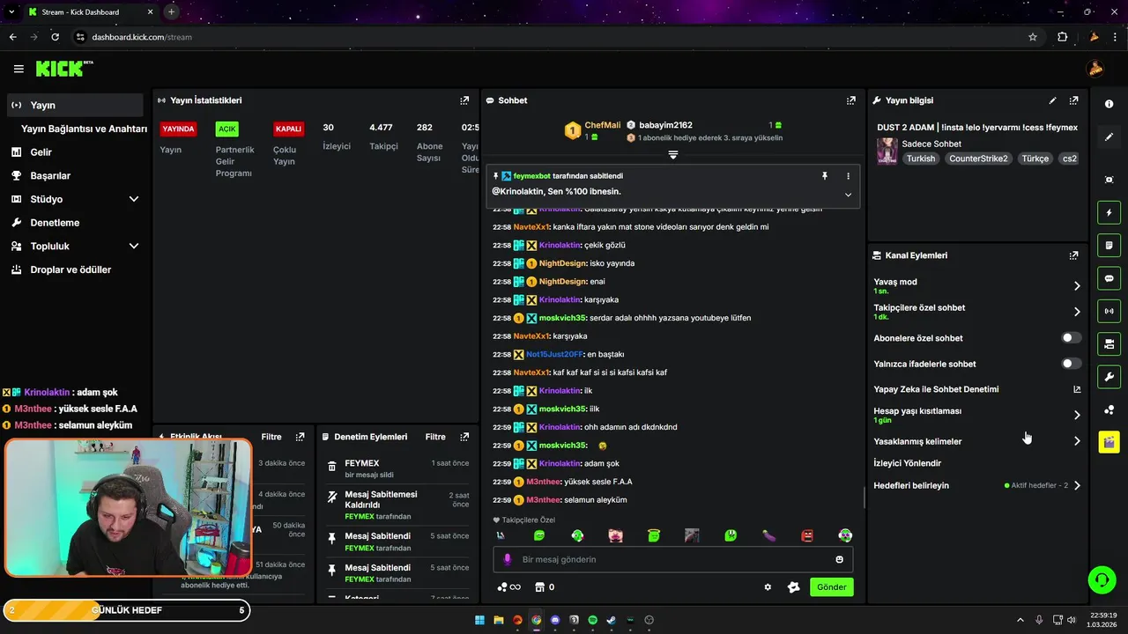1128x634 pixels.
Task: Expand the pinned message chevron
Action: tap(848, 195)
